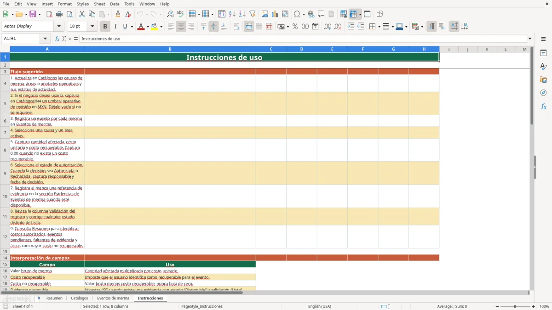Open the Name Box dropdown arrow
552x310 pixels.
pos(45,39)
